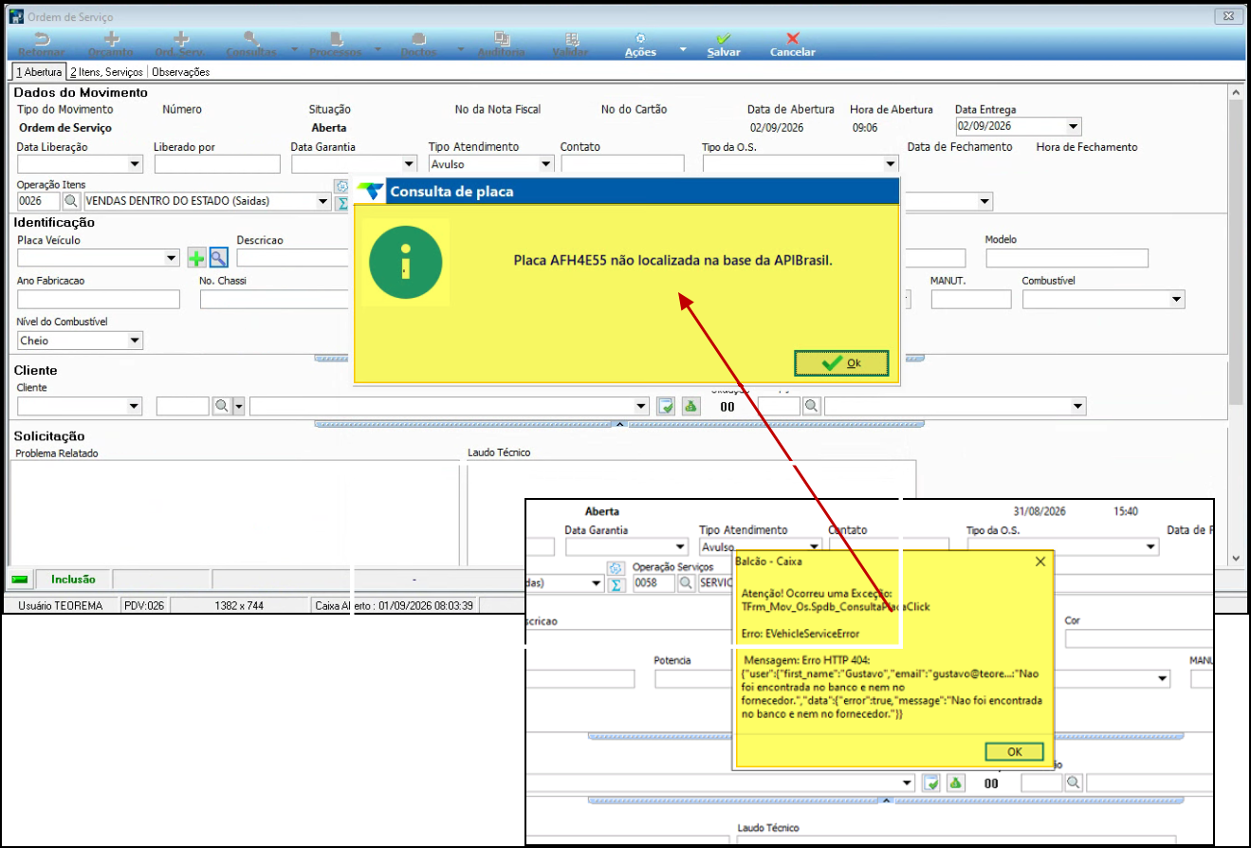Click the magnifier beside code 0058 in the inset
Screen dimensions: 1251x848
pos(686,583)
